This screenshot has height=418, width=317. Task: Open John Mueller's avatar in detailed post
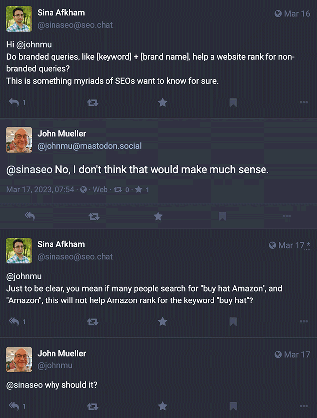19,140
